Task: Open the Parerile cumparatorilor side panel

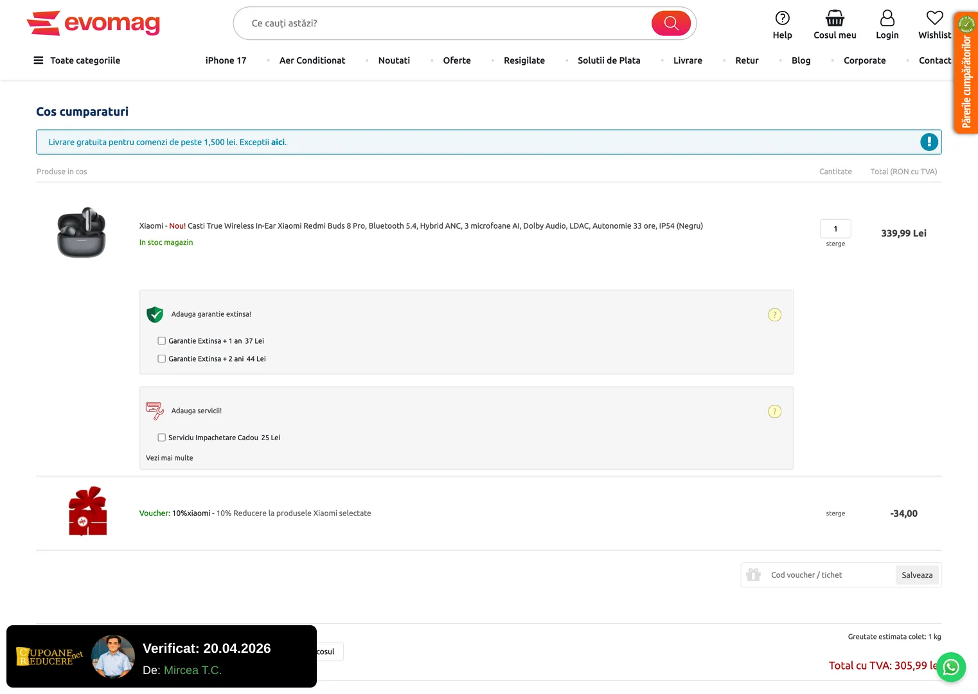Action: (x=966, y=74)
